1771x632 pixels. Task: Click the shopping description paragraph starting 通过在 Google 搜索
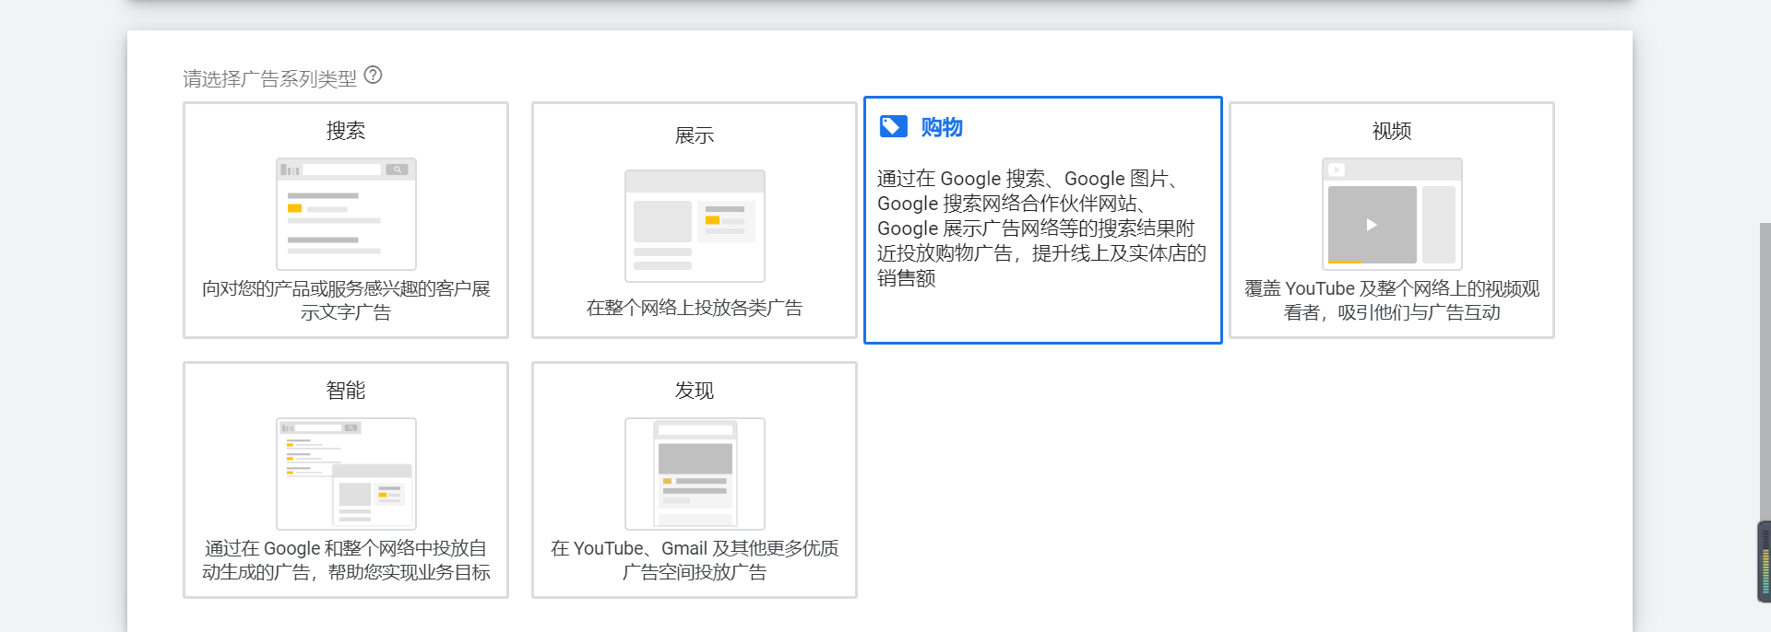pos(1041,228)
